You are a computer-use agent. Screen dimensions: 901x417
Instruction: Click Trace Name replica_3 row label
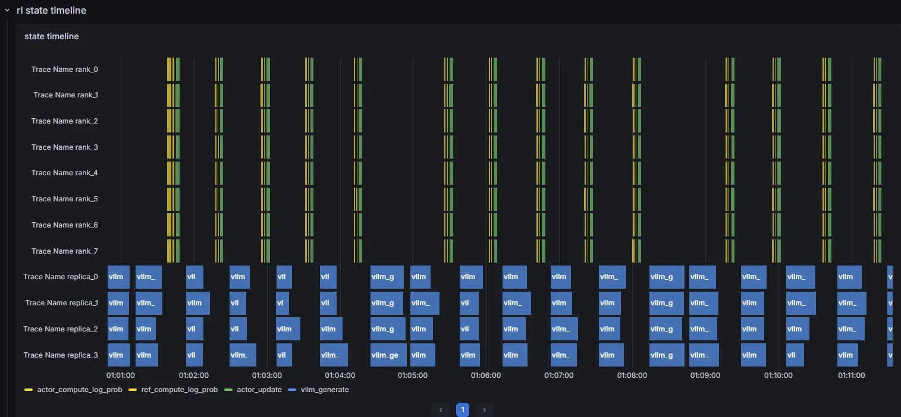tap(61, 355)
